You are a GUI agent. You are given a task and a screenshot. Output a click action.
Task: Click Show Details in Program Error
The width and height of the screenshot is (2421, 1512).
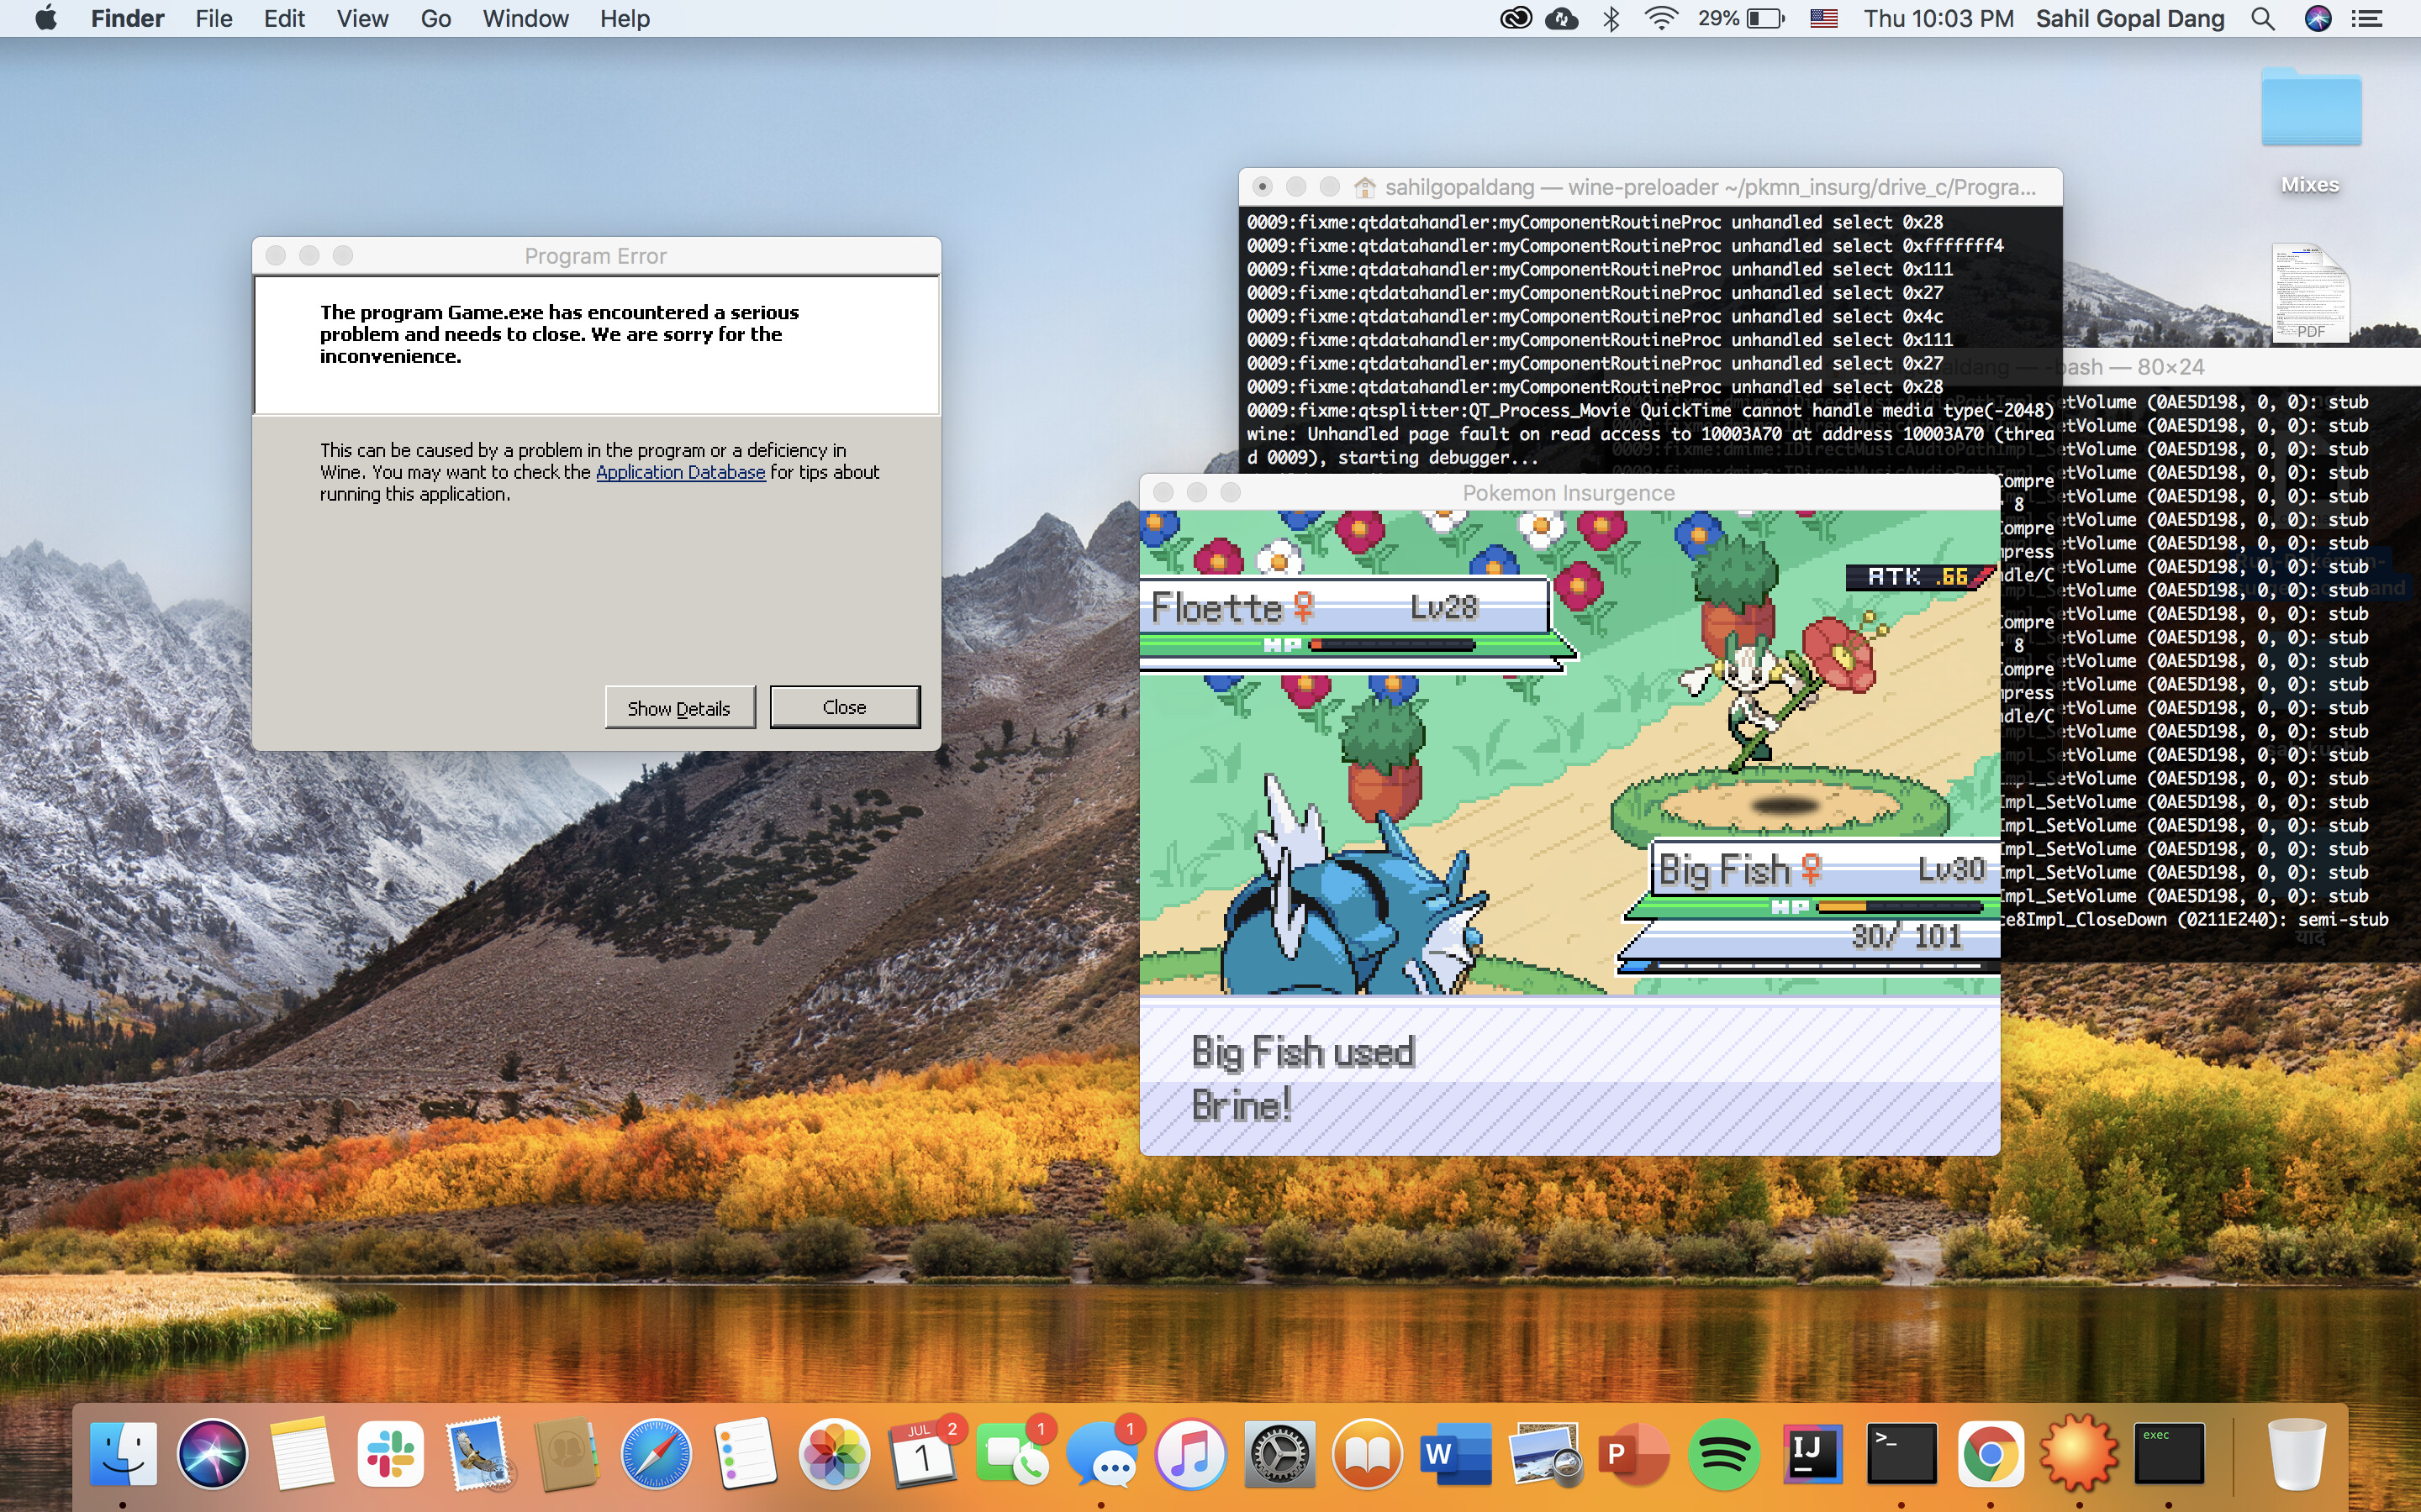679,708
